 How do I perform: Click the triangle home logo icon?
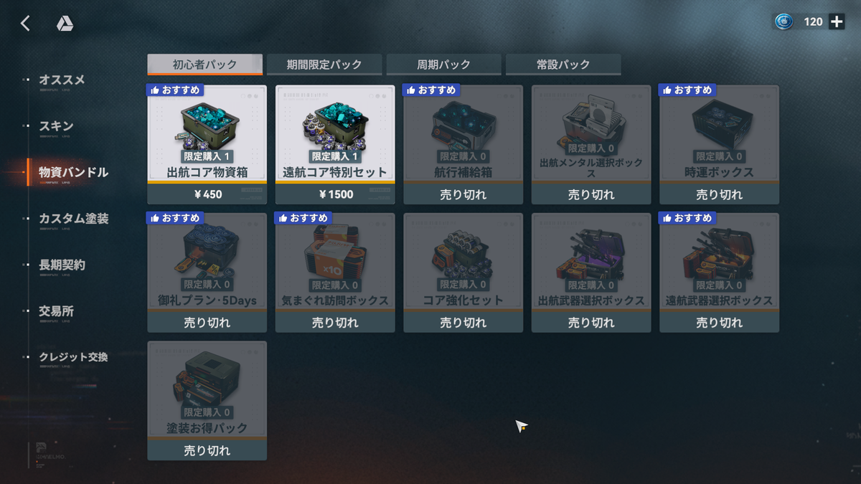65,24
